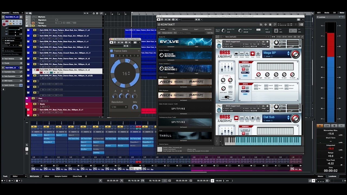Select the solid icon in the Mega BP instrument
This screenshot has width=347, height=195.
tap(236, 54)
